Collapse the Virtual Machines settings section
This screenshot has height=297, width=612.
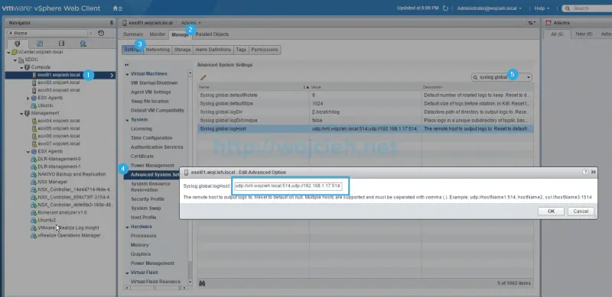[127, 74]
